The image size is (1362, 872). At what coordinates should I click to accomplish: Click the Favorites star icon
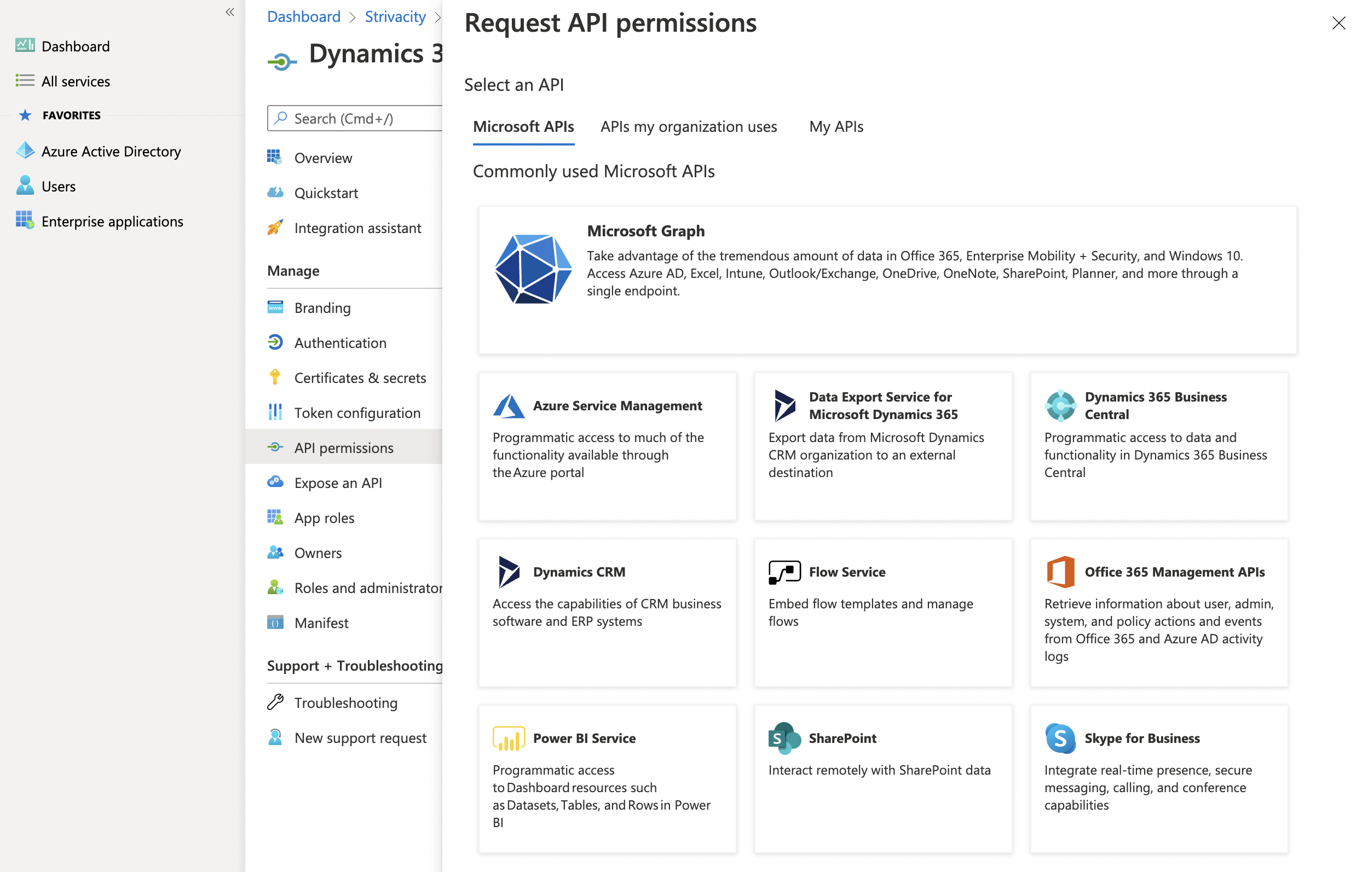(x=25, y=115)
